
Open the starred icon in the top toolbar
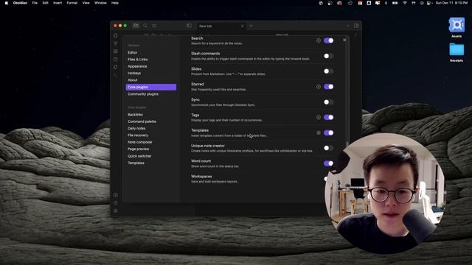pyautogui.click(x=154, y=26)
